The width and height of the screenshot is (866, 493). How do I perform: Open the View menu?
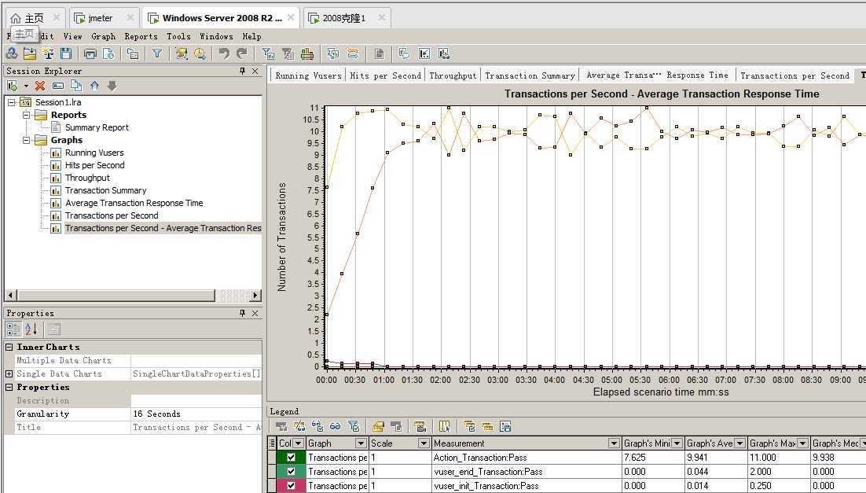(72, 36)
